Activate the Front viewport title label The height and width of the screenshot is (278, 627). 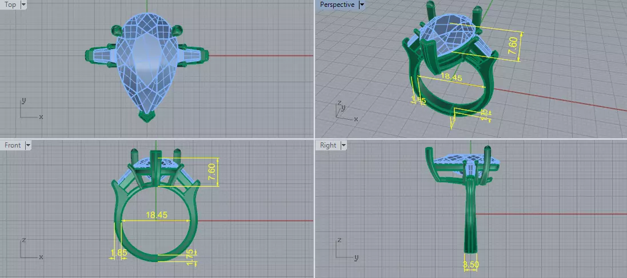pyautogui.click(x=13, y=145)
